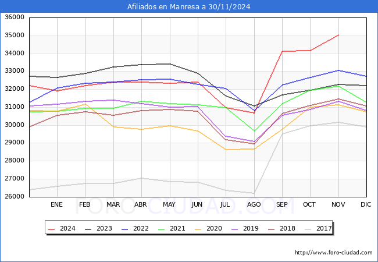Click the 2023 black line peak at MAY
Image resolution: width=378 pixels, height=262 pixels.
click(x=170, y=64)
